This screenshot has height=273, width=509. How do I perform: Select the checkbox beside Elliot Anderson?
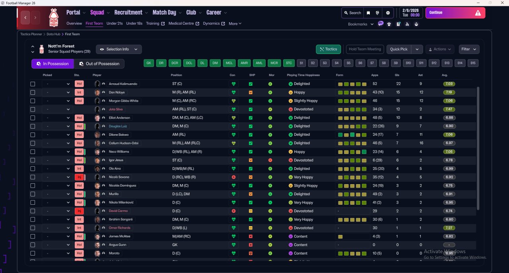point(33,118)
